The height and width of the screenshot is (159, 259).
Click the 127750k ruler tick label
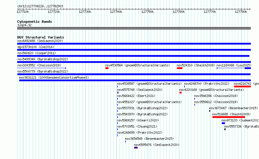[x=148, y=12]
